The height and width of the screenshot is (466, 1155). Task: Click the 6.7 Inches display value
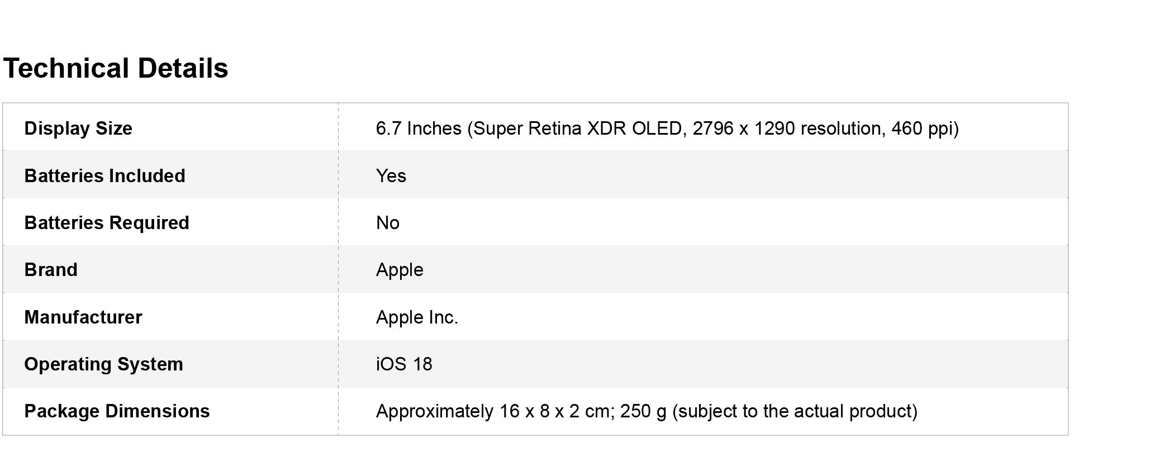coord(419,129)
